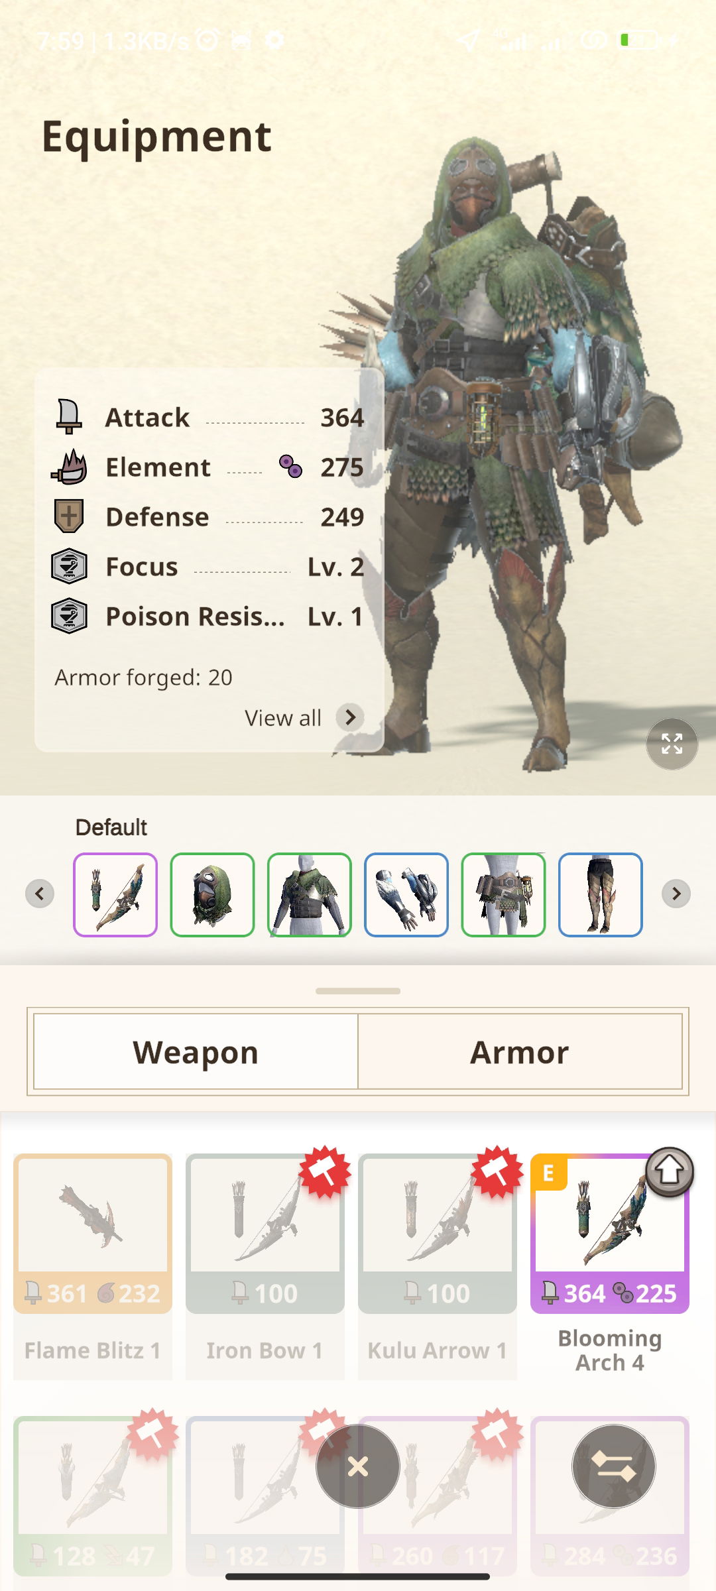
Task: Switch to the Weapon tab
Action: (196, 1051)
